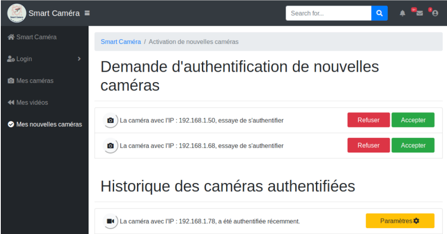Refuse the camera with IP 192.168.1.50
This screenshot has width=447, height=234.
(368, 120)
